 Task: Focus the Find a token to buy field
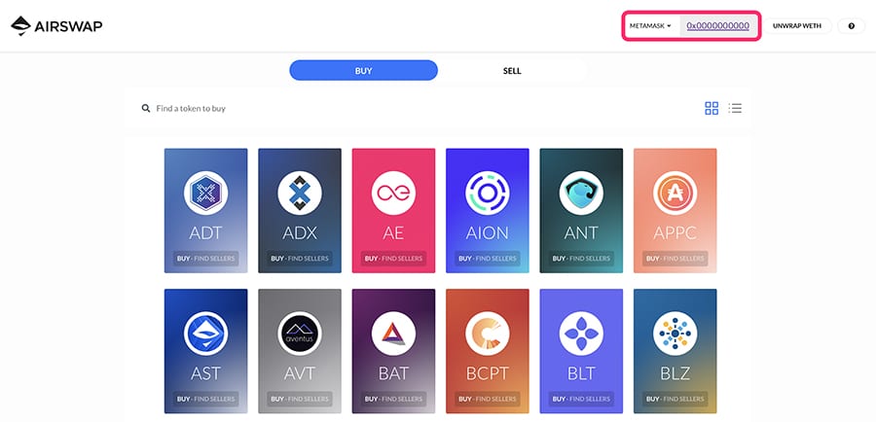292,109
